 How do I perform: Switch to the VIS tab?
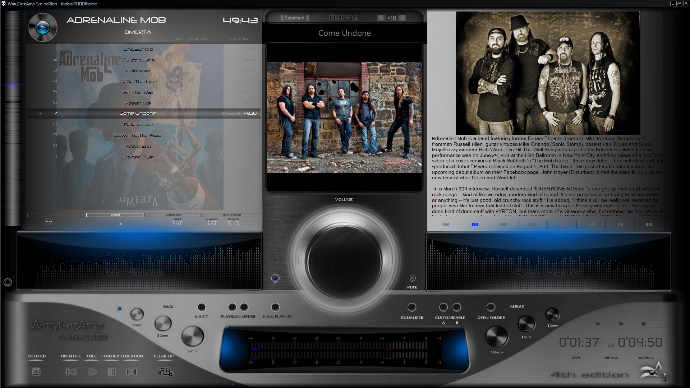[649, 225]
